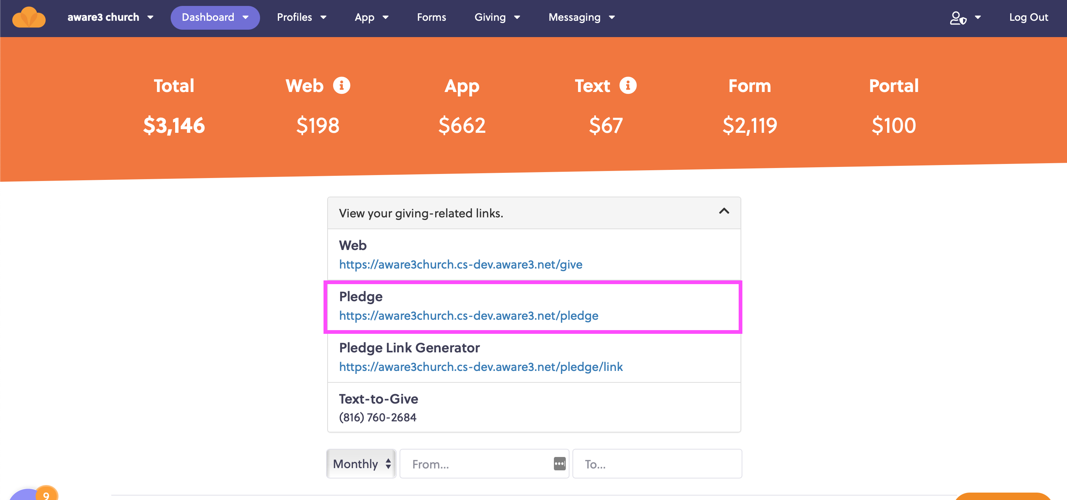Viewport: 1067px width, 500px height.
Task: Click the Text info icon
Action: point(628,86)
